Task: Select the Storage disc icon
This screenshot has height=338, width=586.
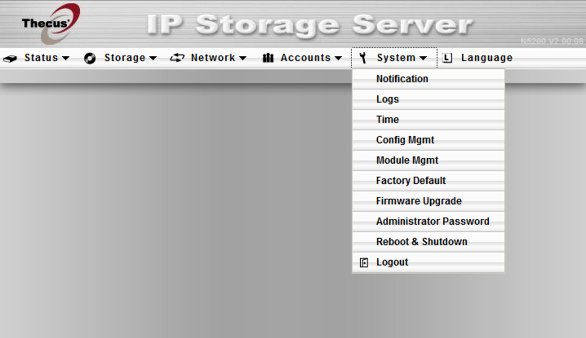Action: [90, 57]
